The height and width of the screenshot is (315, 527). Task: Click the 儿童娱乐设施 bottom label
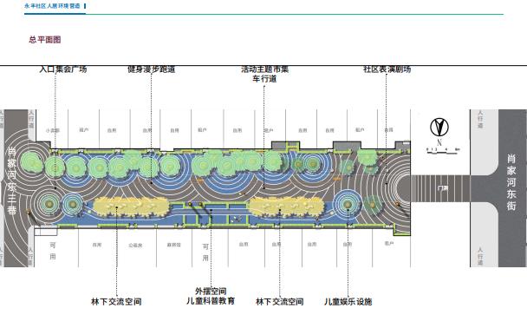click(348, 301)
